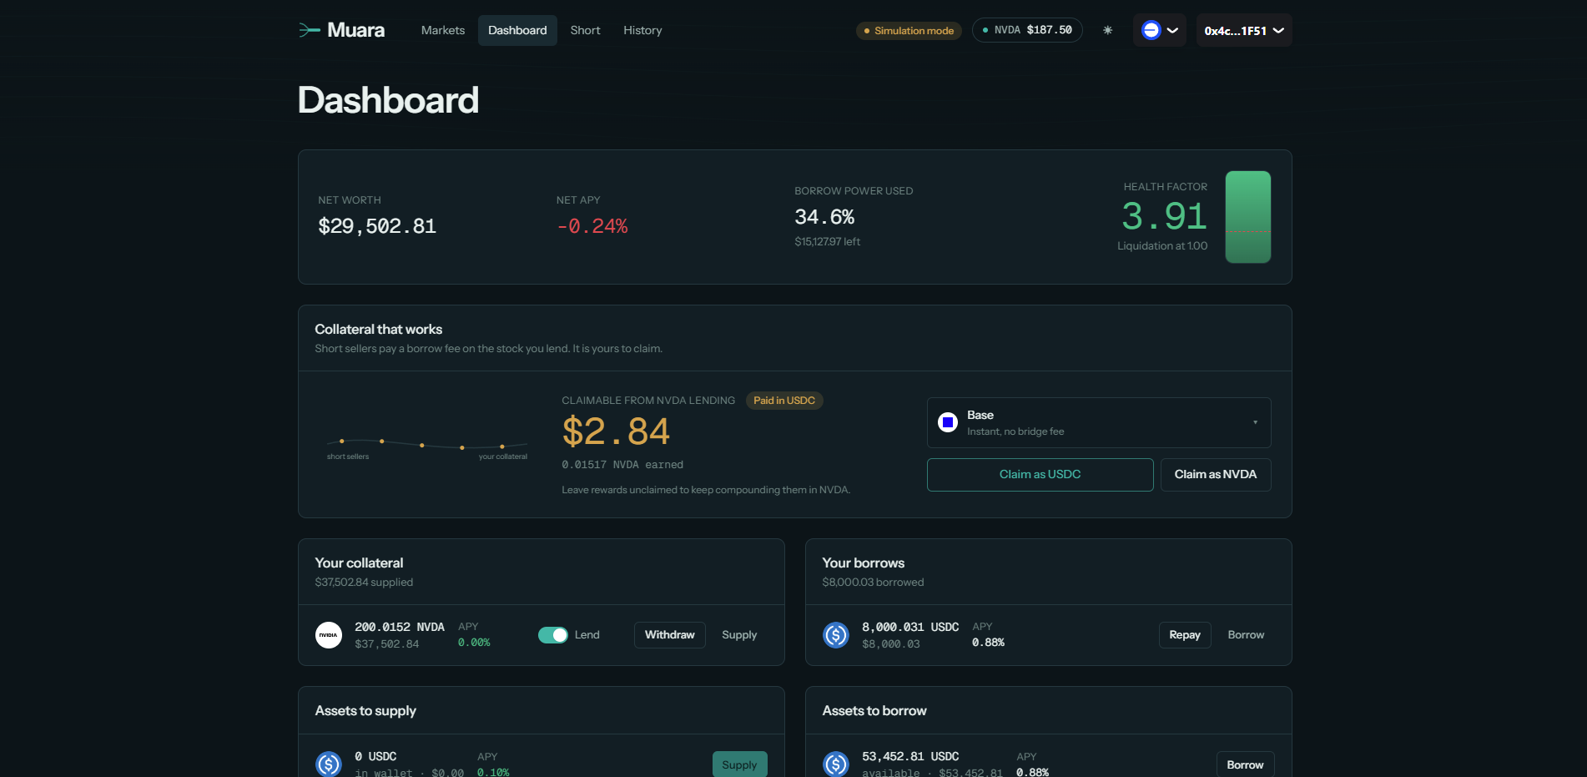Viewport: 1587px width, 777px height.
Task: Click green Supply button for USDC
Action: coord(739,764)
